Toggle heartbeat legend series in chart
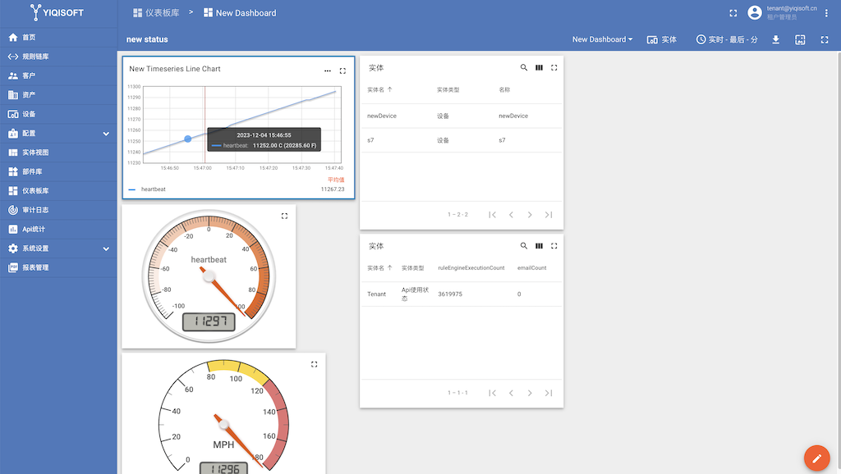This screenshot has height=474, width=841. (153, 189)
